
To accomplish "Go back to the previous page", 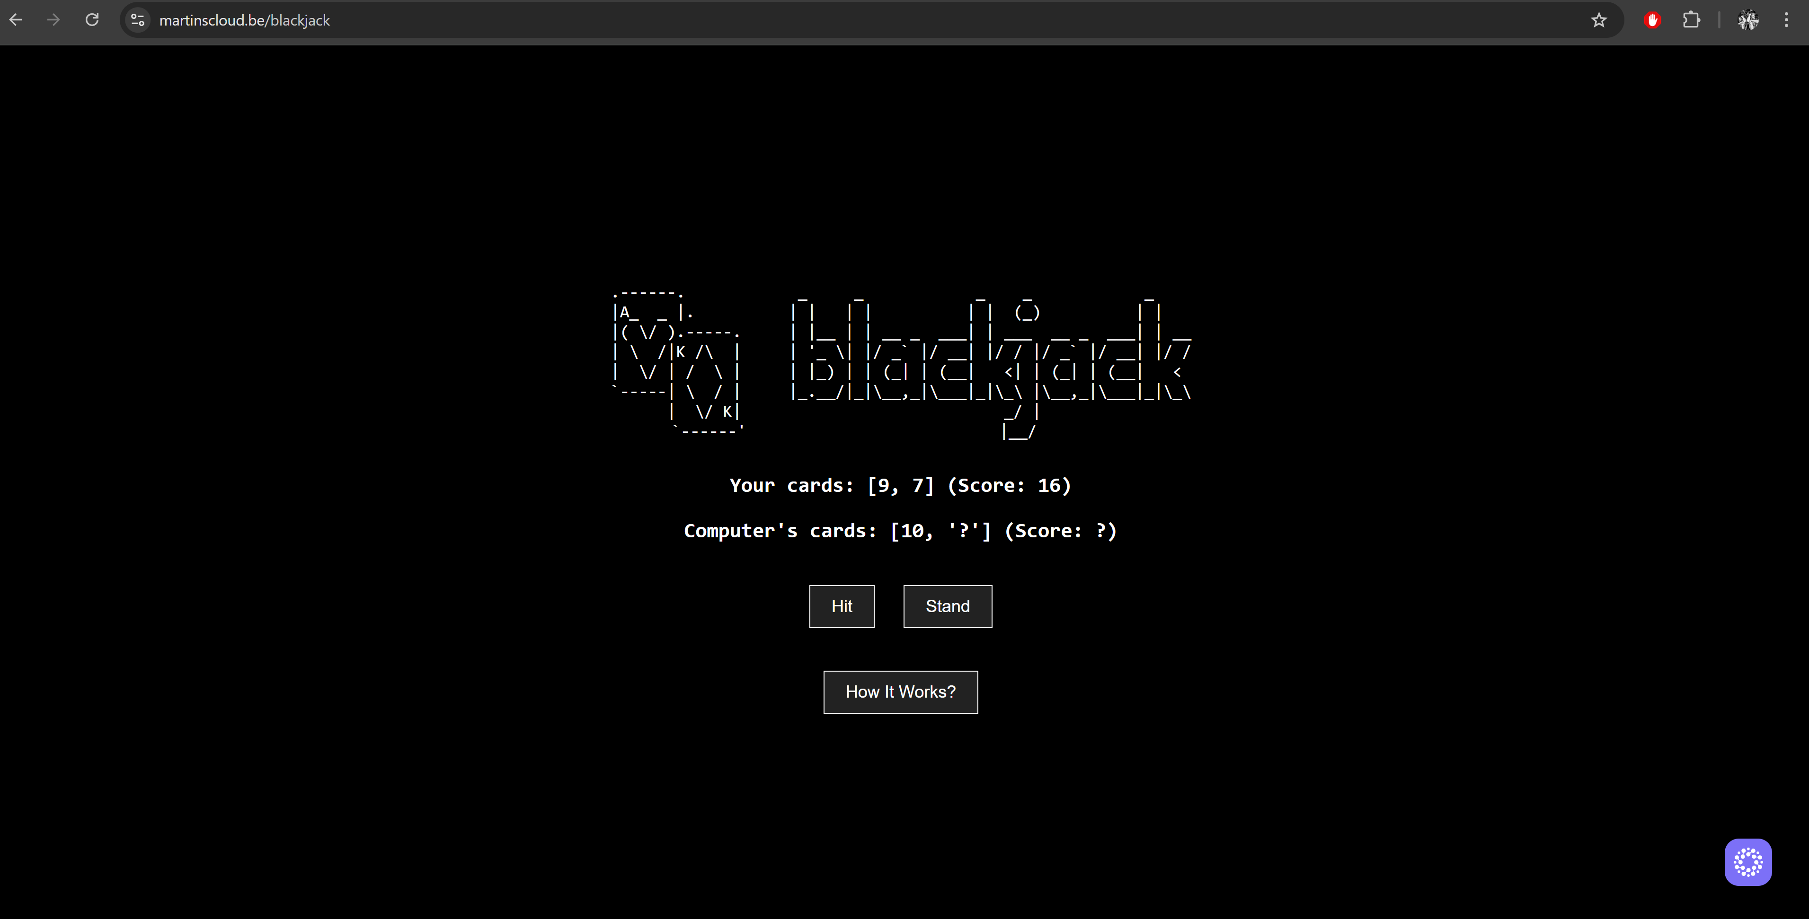I will pyautogui.click(x=16, y=20).
